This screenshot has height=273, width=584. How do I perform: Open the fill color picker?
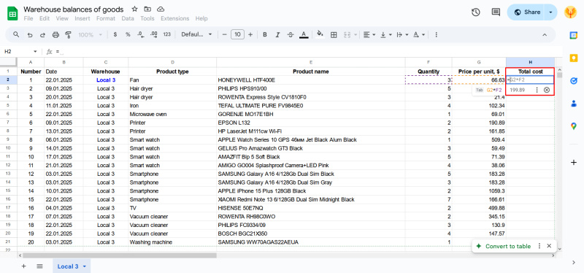320,34
